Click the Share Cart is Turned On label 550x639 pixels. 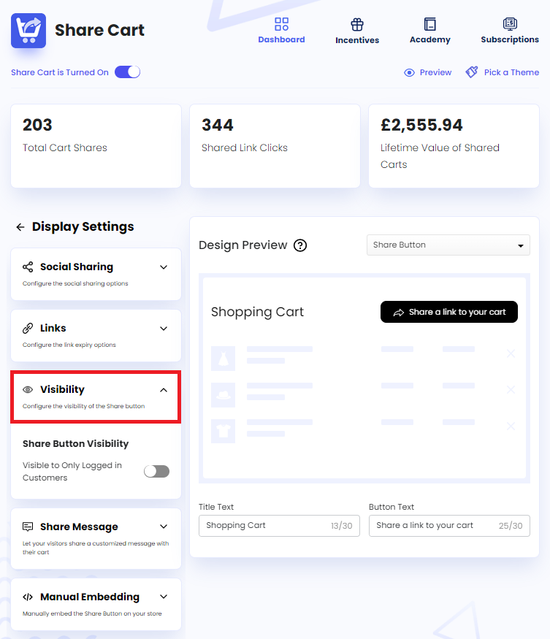[x=59, y=72]
